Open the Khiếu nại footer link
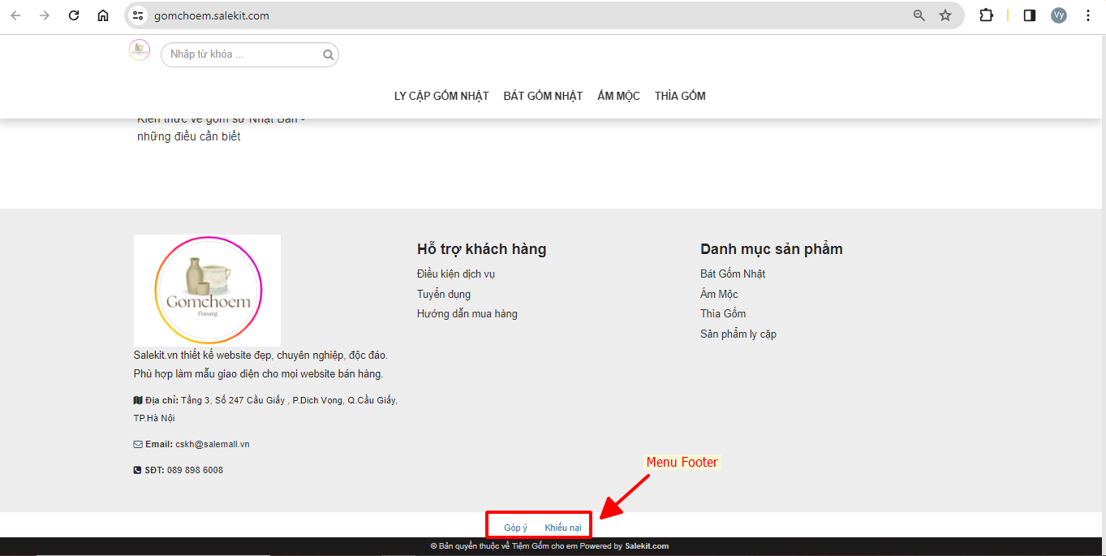Image resolution: width=1106 pixels, height=556 pixels. [563, 528]
